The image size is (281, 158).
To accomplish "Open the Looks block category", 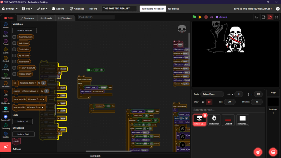I will [6, 34].
